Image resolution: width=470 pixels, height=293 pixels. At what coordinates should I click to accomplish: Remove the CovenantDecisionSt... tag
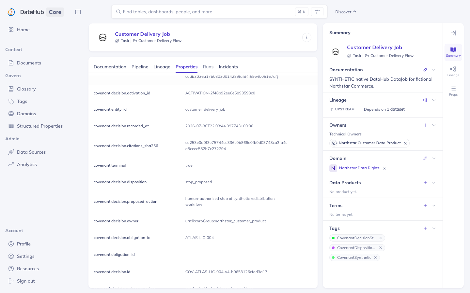click(381, 238)
